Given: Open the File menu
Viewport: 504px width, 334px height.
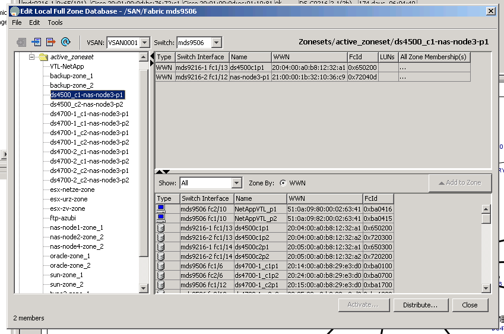Looking at the screenshot, I should [x=17, y=23].
